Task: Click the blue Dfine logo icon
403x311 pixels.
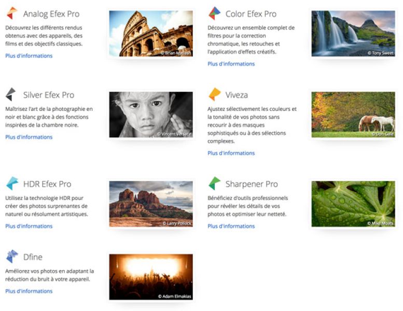Action: (x=11, y=257)
